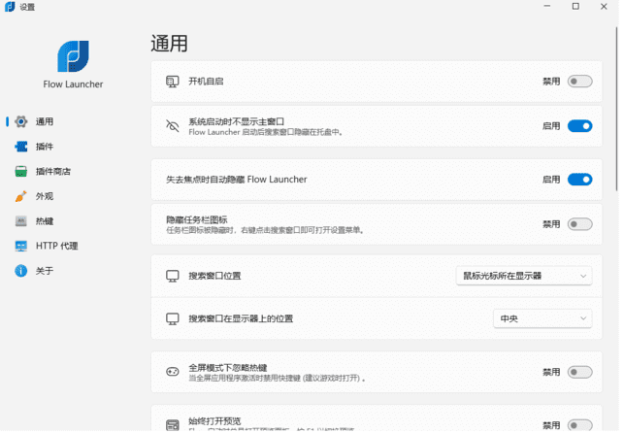Viewport: 624px width, 433px height.
Task: Click the Flow Launcher logo icon
Action: point(73,56)
